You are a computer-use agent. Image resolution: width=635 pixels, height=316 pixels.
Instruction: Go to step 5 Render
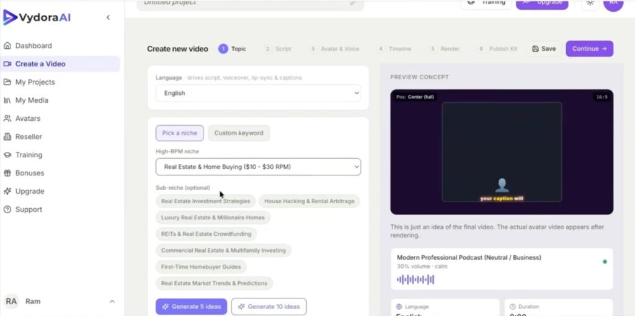click(x=445, y=49)
